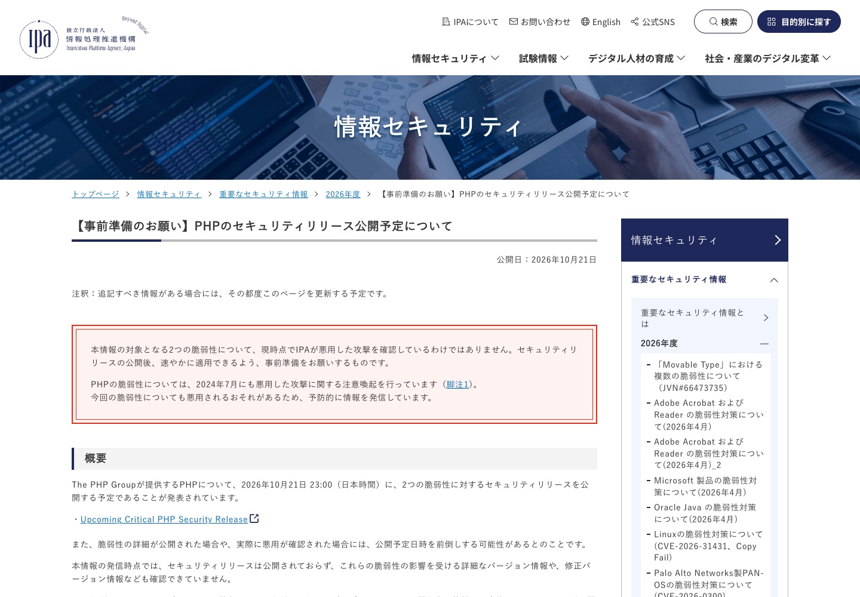The width and height of the screenshot is (860, 597).
Task: Switch to the English site
Action: (601, 21)
